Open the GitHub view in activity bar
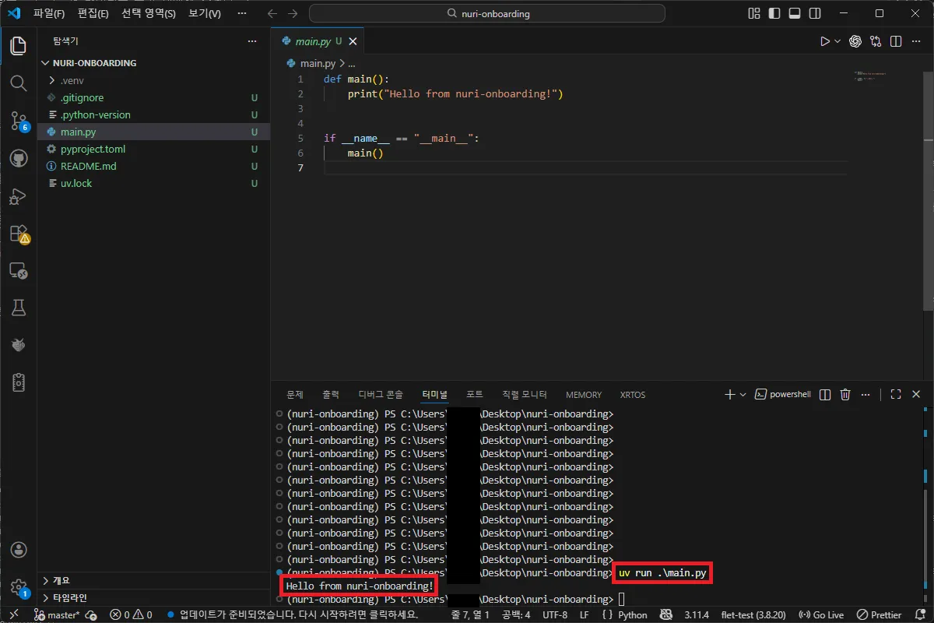Viewport: 934px width, 623px height. [x=18, y=158]
